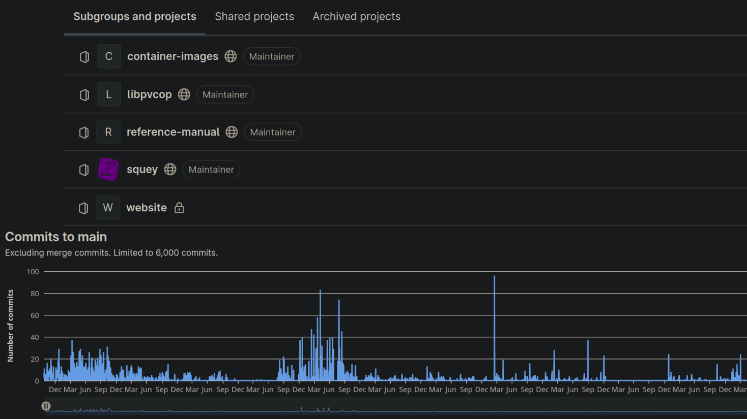
Task: Switch to the Shared projects tab
Action: click(254, 17)
